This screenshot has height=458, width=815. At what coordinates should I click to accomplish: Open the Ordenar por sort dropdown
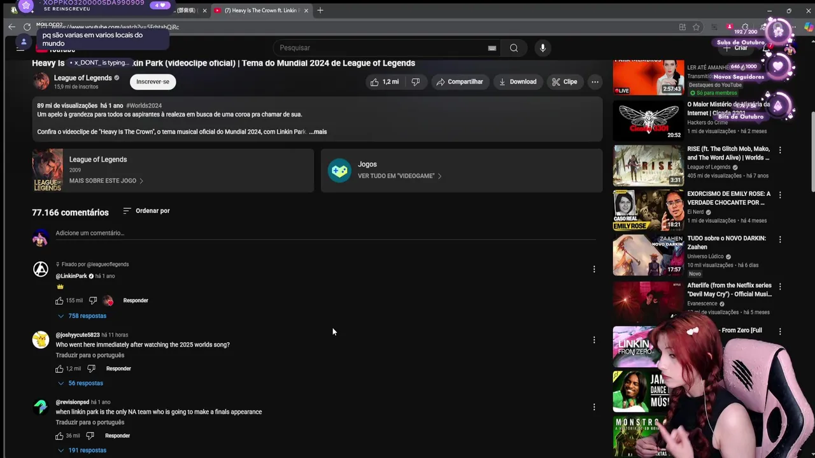tap(146, 211)
